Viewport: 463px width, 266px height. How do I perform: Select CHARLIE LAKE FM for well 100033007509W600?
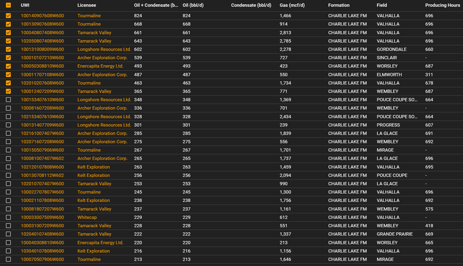(347, 217)
